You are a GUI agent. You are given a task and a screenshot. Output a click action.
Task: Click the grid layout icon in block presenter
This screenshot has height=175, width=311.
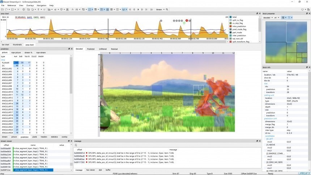[x=283, y=18]
